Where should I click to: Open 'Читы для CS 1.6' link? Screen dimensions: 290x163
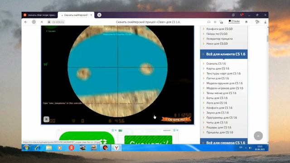(217, 123)
